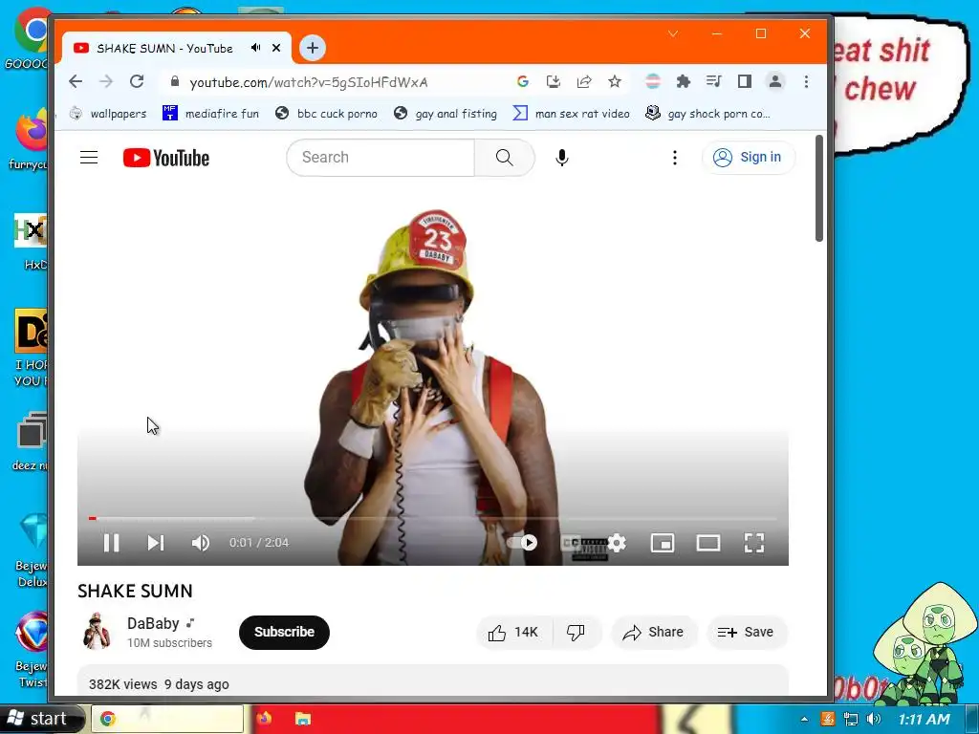Open the YouTube guide hamburger menu

[x=89, y=158]
